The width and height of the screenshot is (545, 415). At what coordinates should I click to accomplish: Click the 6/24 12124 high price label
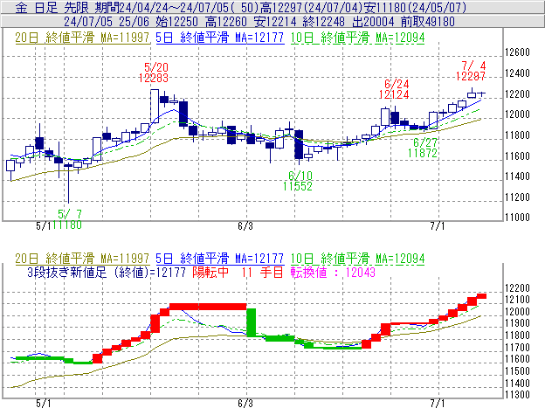pos(394,89)
